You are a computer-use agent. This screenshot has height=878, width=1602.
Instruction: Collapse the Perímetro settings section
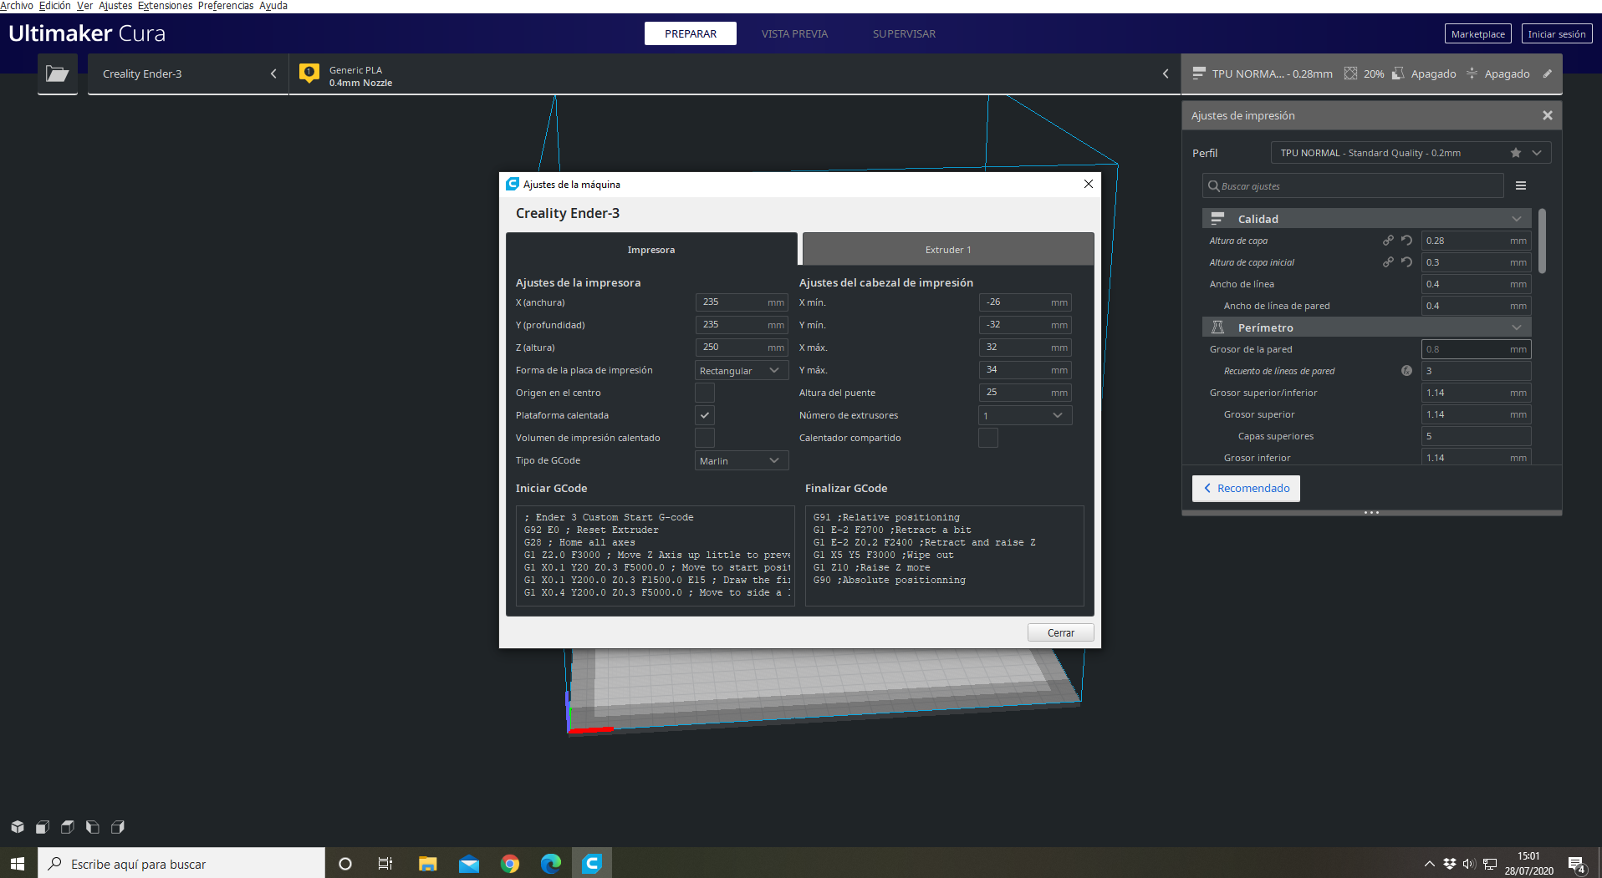[x=1366, y=327]
